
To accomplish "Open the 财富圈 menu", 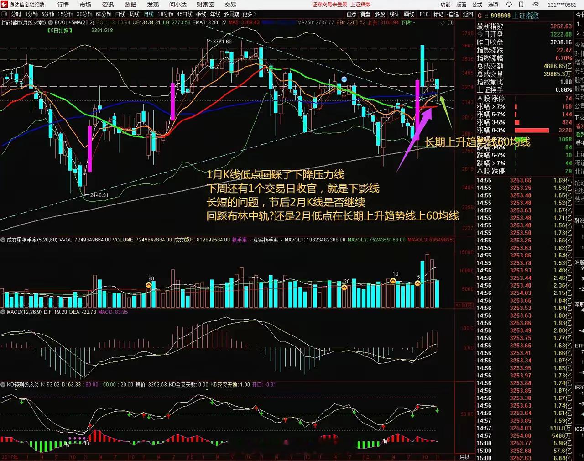I will coord(205,5).
